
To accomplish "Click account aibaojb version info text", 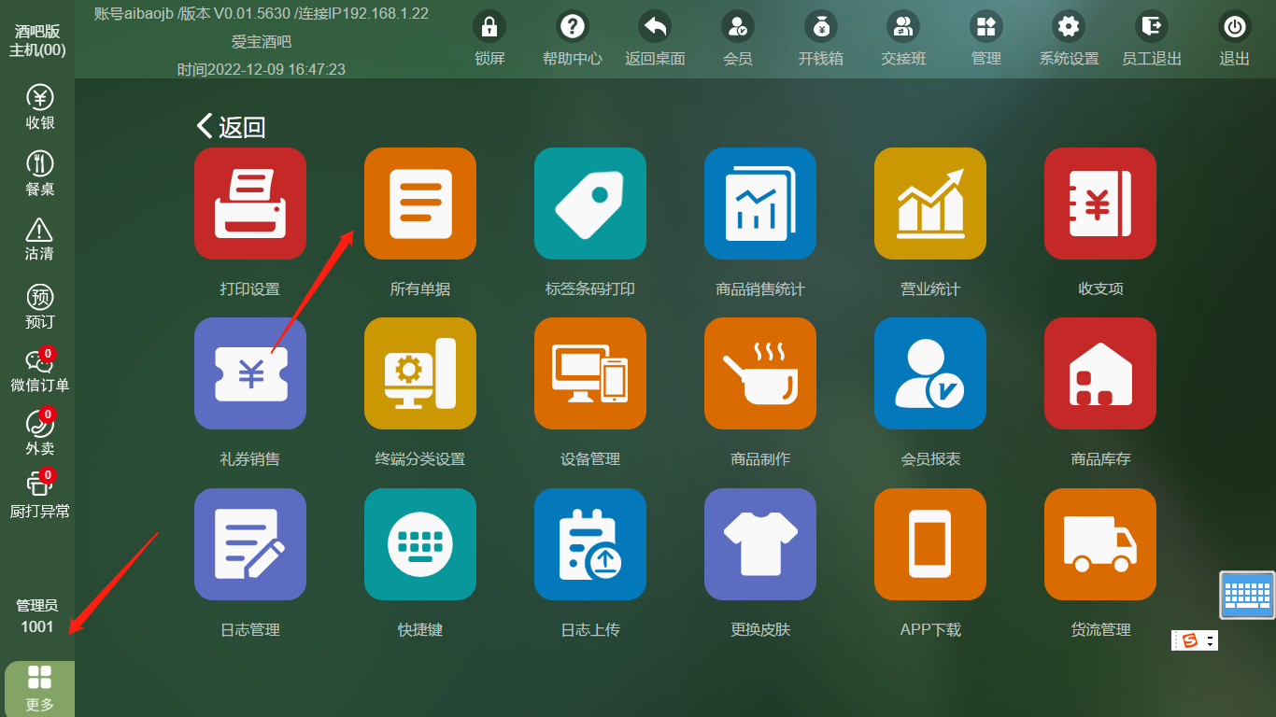I will tap(262, 14).
